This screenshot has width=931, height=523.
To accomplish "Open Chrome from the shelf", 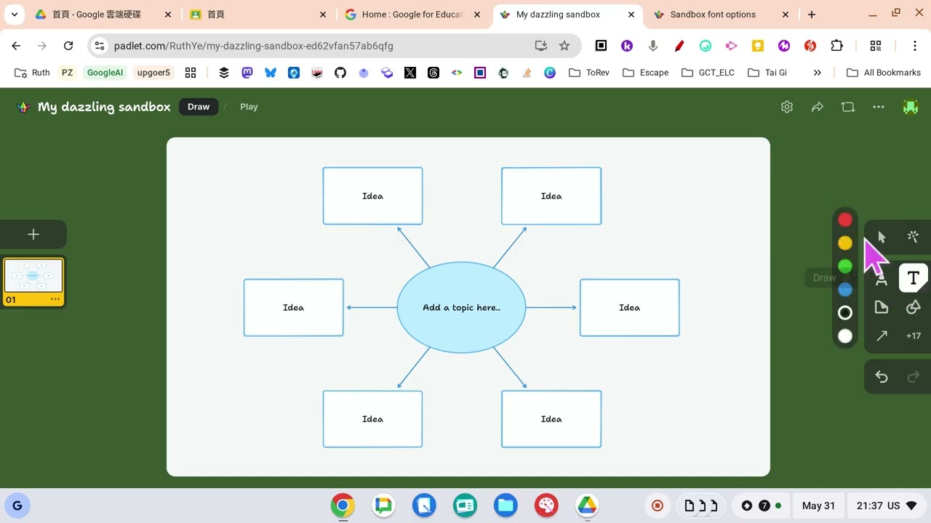I will tap(343, 506).
